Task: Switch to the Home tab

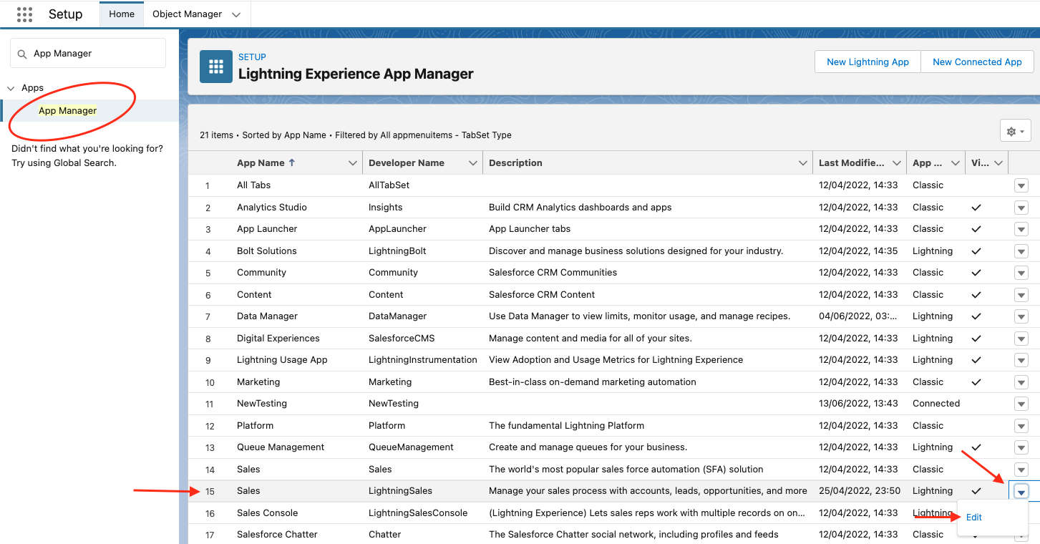Action: tap(122, 14)
